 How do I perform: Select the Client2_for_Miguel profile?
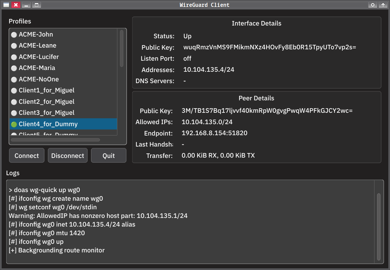tap(64, 102)
